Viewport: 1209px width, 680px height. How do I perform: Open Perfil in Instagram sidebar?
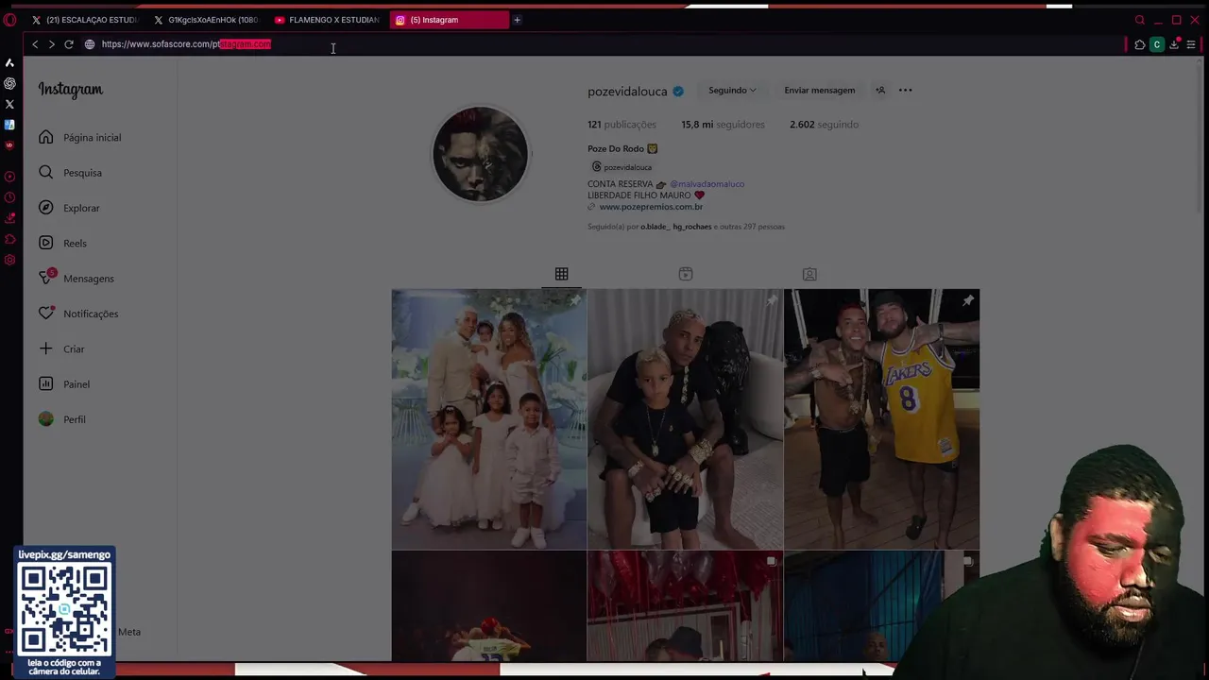point(62,419)
